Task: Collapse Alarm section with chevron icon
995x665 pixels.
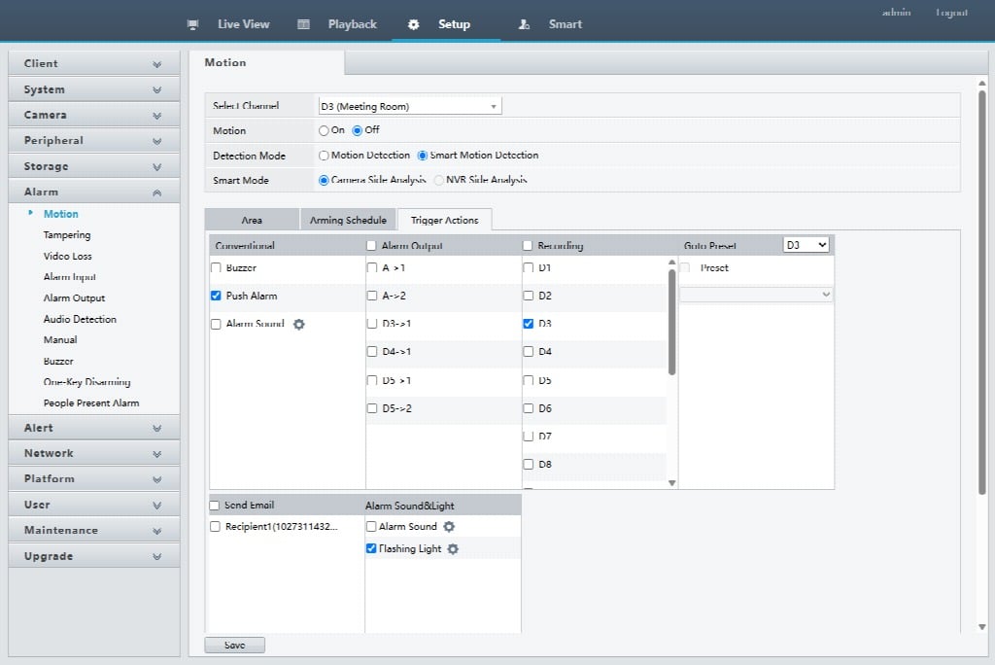Action: pos(156,192)
